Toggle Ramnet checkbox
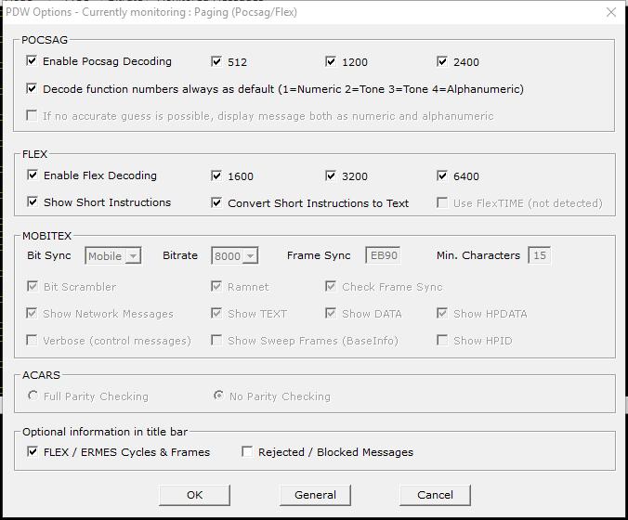Viewport: 628px width, 520px height. pyautogui.click(x=216, y=286)
